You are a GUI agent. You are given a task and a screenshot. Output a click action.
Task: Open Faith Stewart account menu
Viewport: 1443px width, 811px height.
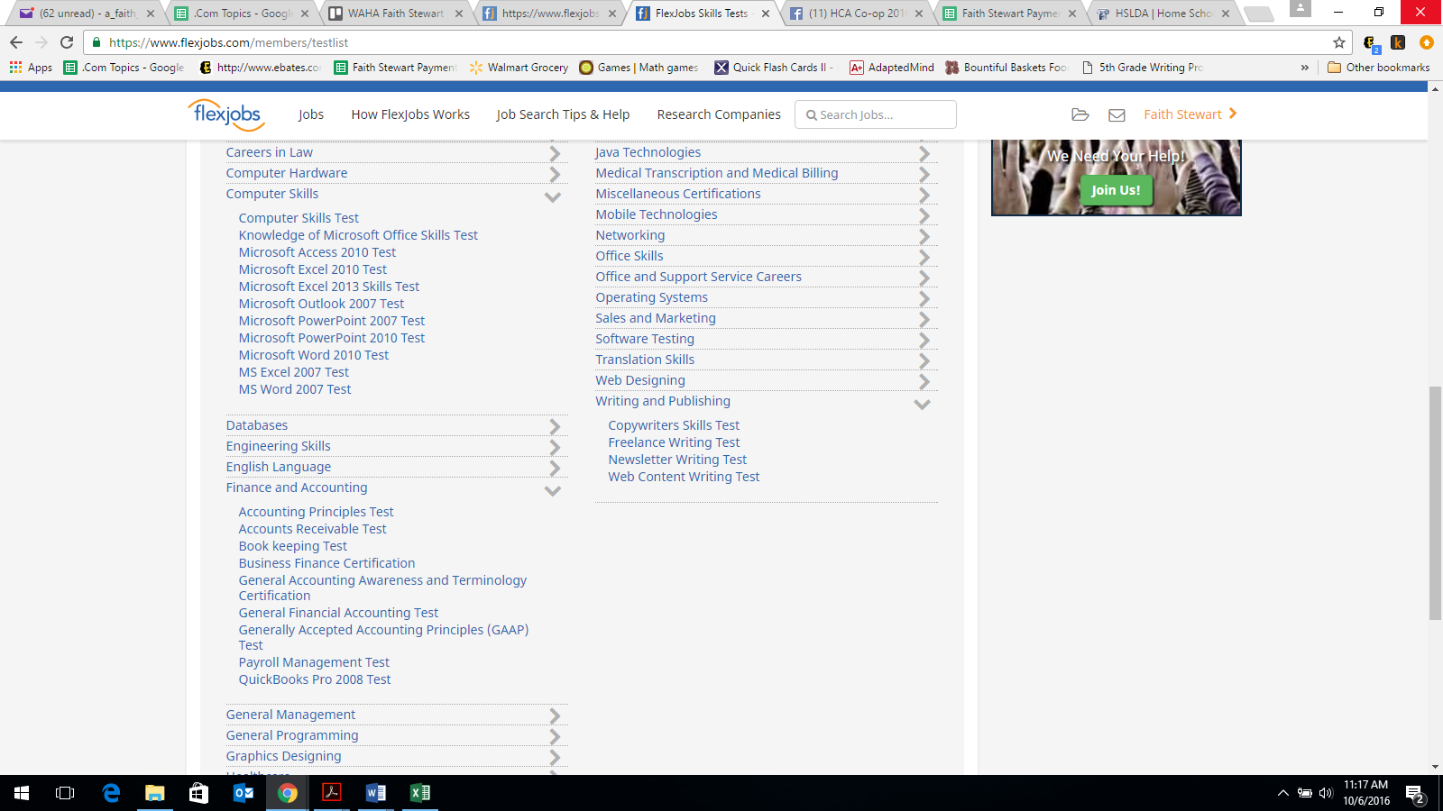tap(1190, 114)
